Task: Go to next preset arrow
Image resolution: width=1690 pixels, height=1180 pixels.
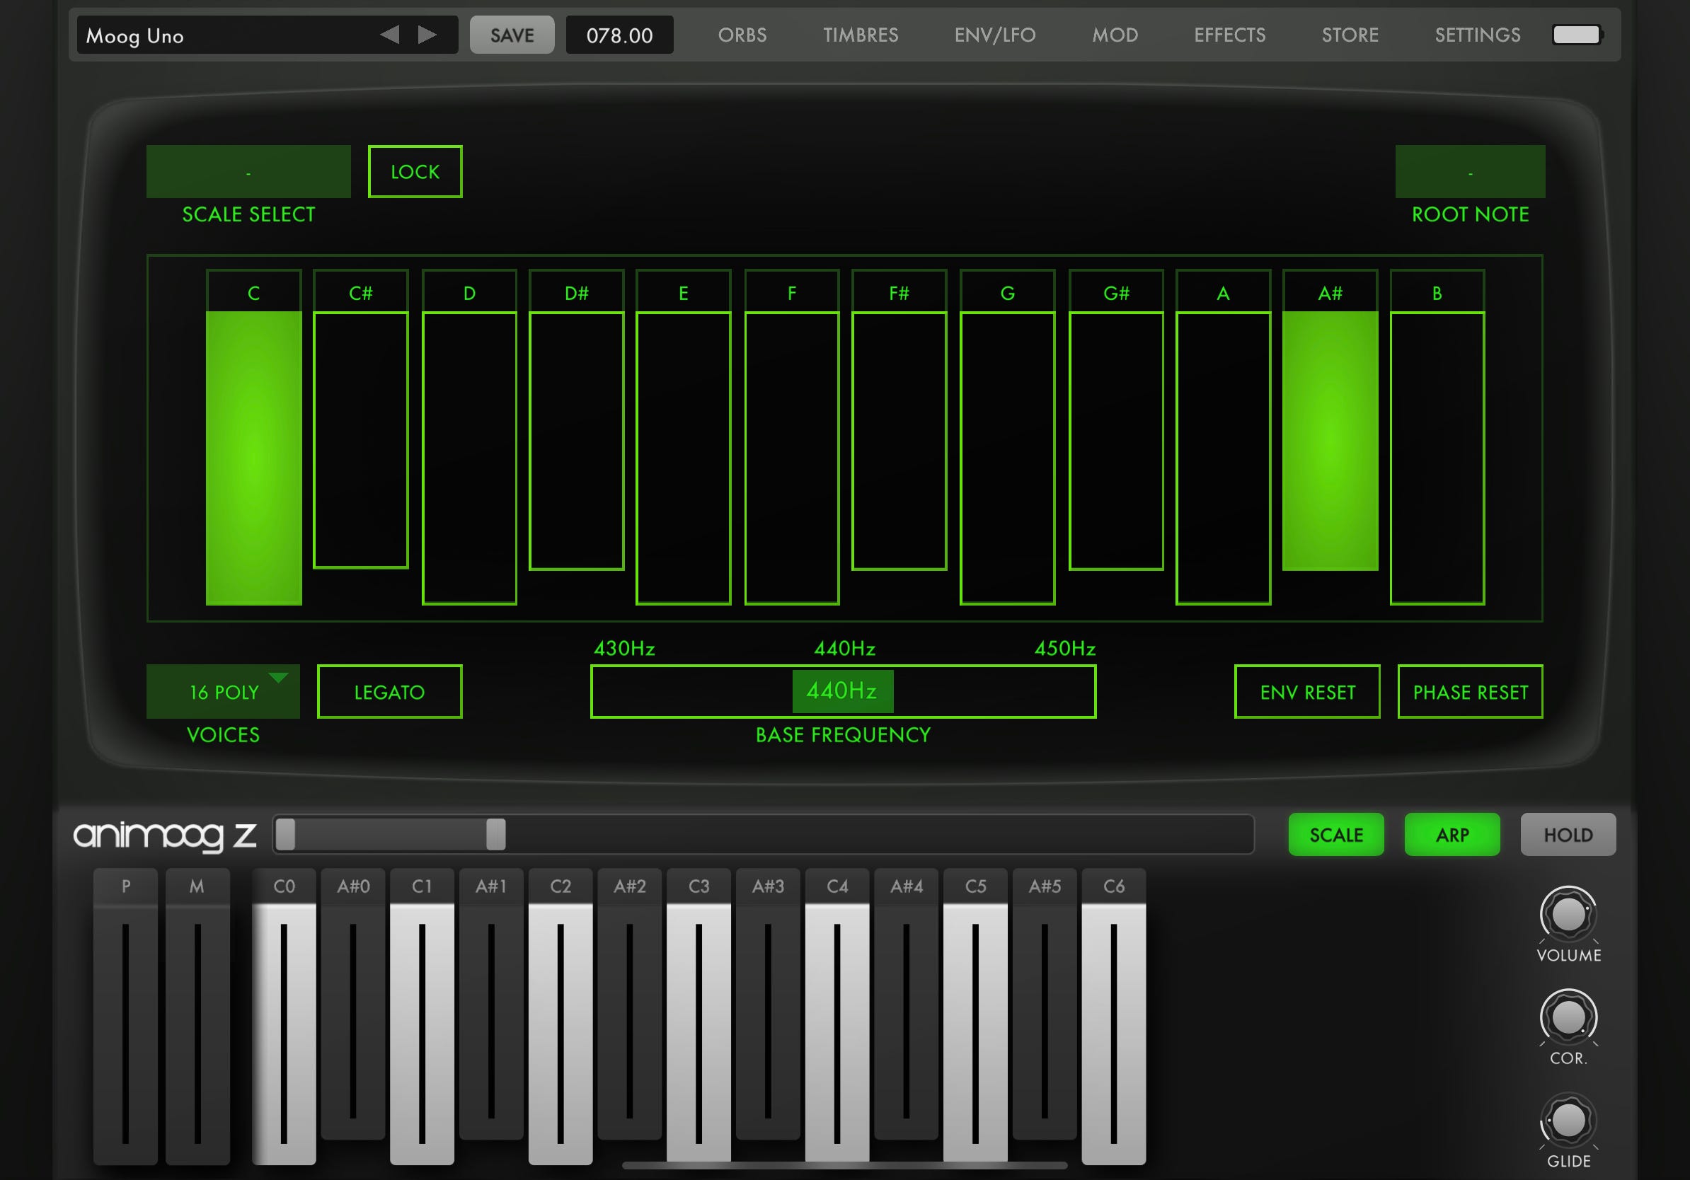Action: click(x=427, y=35)
